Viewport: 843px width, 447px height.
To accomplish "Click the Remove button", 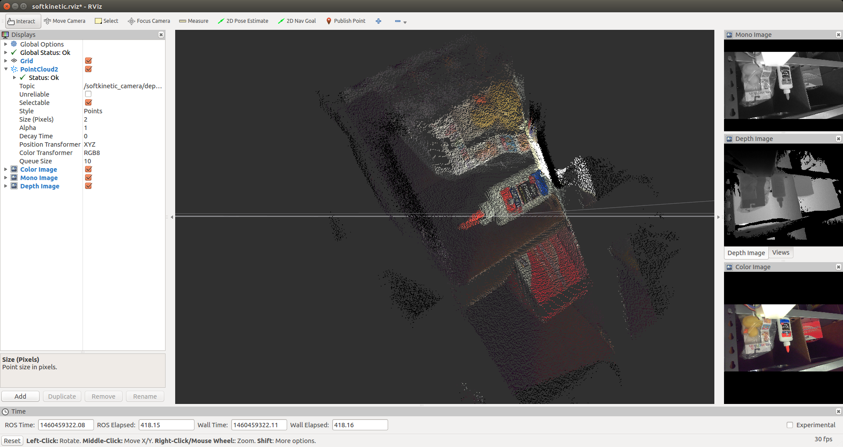I will pyautogui.click(x=104, y=396).
